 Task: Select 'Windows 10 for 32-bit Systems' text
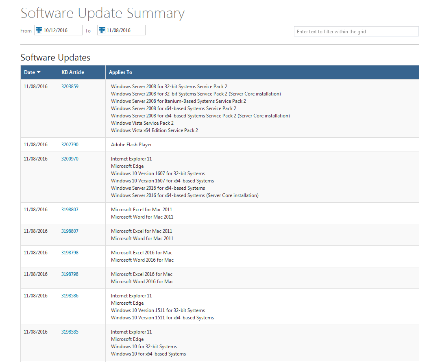point(144,346)
